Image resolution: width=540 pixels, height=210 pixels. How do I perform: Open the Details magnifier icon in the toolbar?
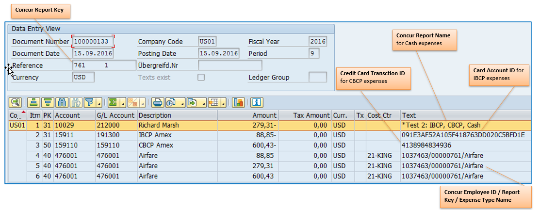[x=16, y=102]
